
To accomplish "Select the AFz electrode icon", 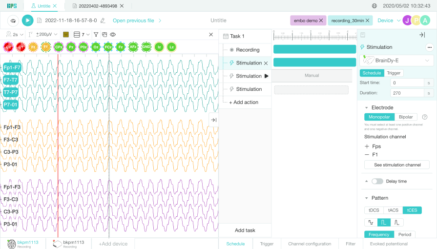I will coord(133,47).
